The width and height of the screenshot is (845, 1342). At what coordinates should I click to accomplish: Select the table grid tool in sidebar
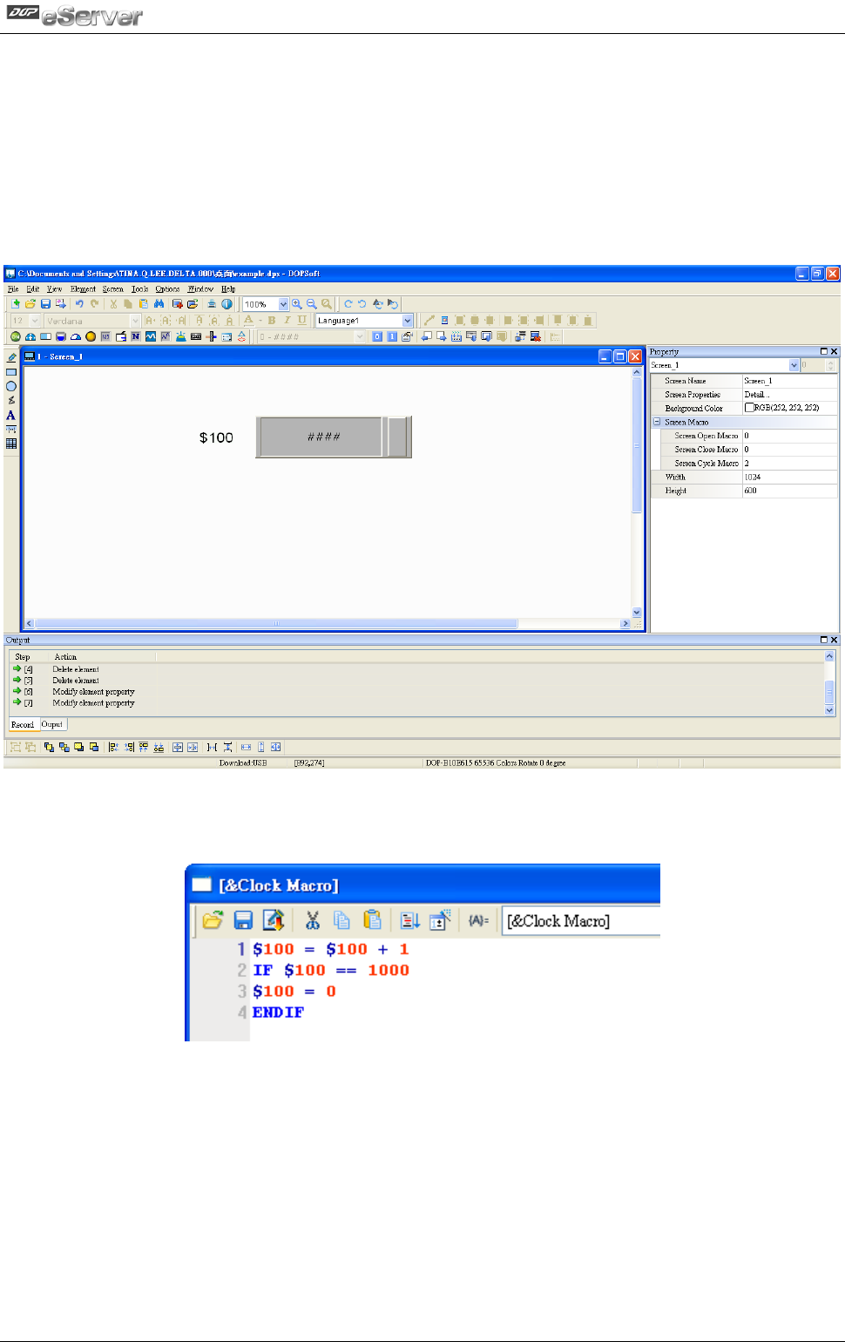tap(11, 444)
